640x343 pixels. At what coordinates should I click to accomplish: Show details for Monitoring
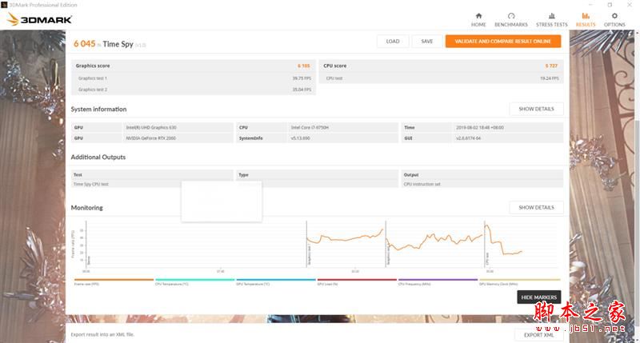536,207
